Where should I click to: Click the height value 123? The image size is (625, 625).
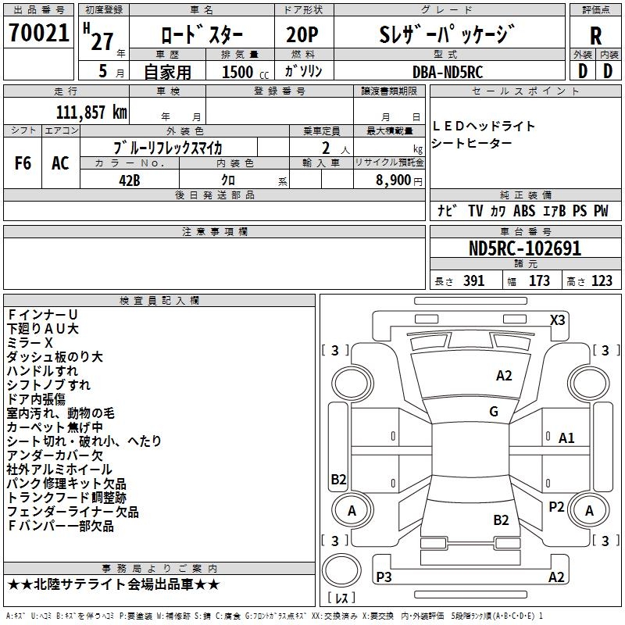click(602, 281)
